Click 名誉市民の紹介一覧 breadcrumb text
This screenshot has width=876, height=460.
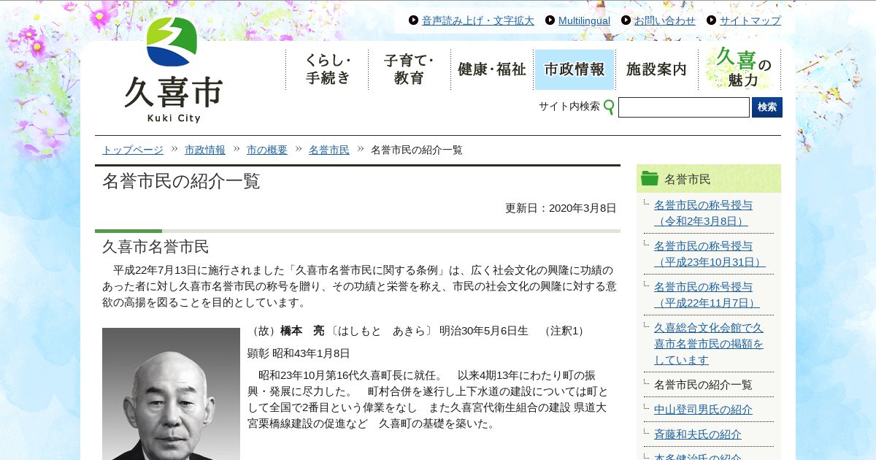coord(417,150)
